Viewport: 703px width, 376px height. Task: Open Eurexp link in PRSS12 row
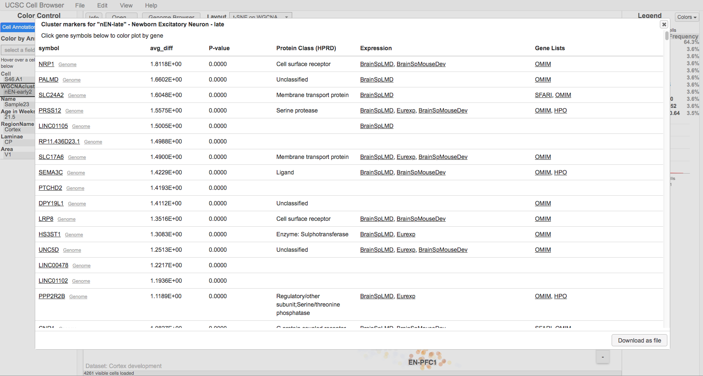pyautogui.click(x=406, y=110)
